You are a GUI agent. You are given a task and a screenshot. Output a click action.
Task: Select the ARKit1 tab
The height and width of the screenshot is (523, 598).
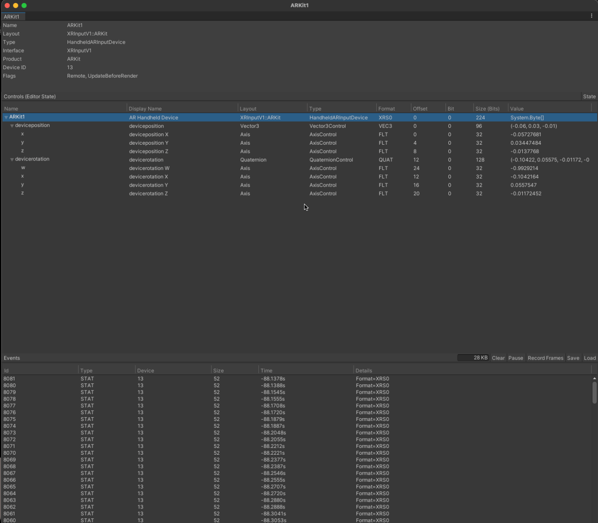(x=13, y=17)
